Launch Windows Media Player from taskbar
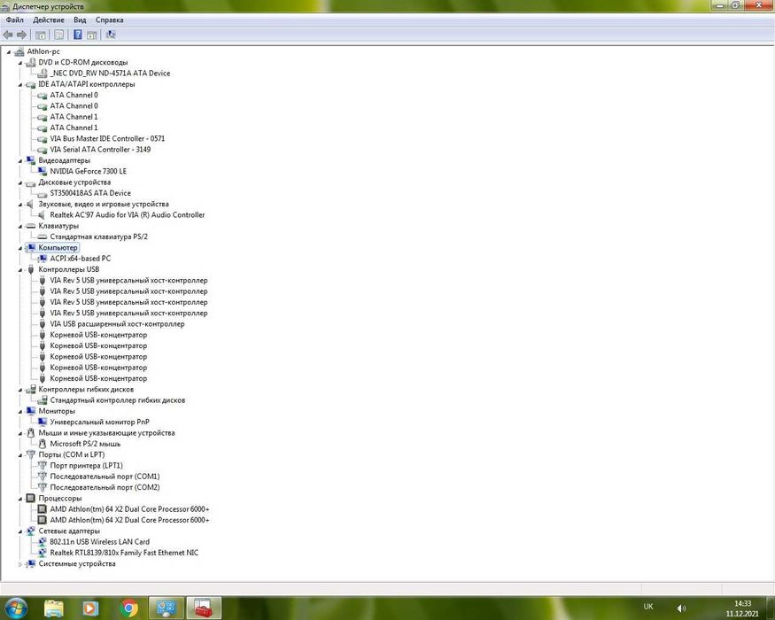The height and width of the screenshot is (620, 775). [90, 608]
